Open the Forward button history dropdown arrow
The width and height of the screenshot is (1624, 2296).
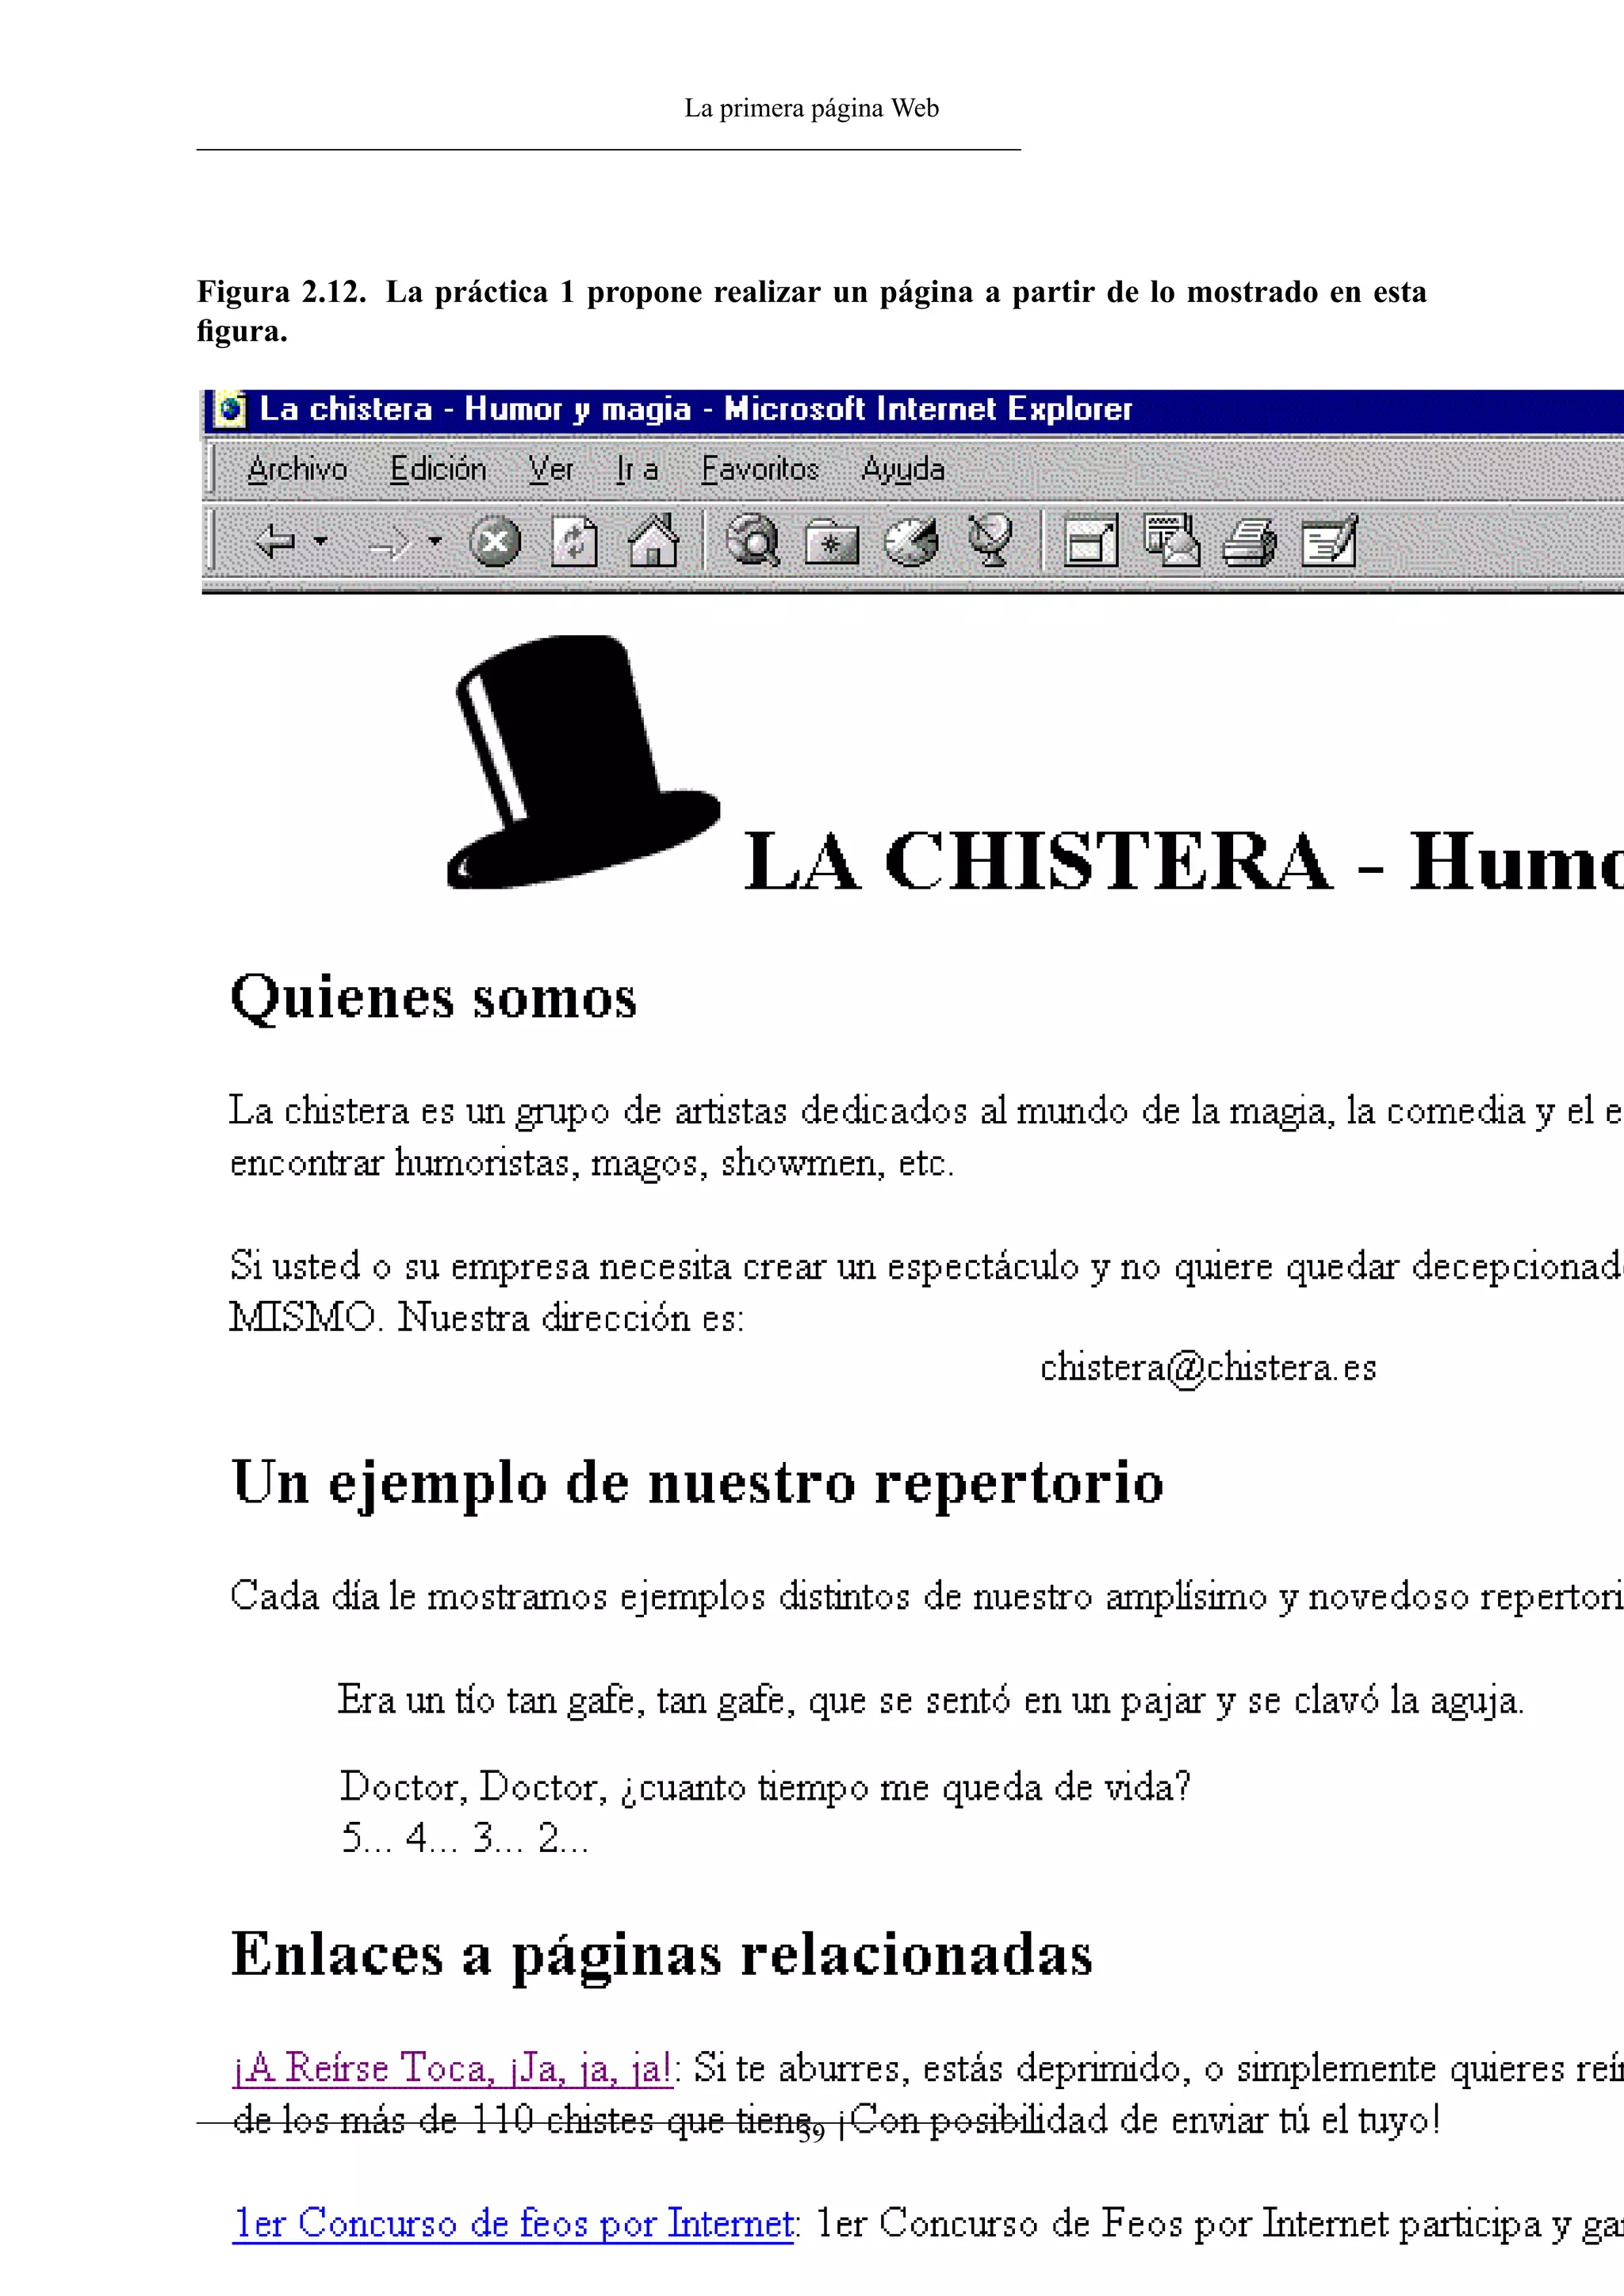coord(435,541)
